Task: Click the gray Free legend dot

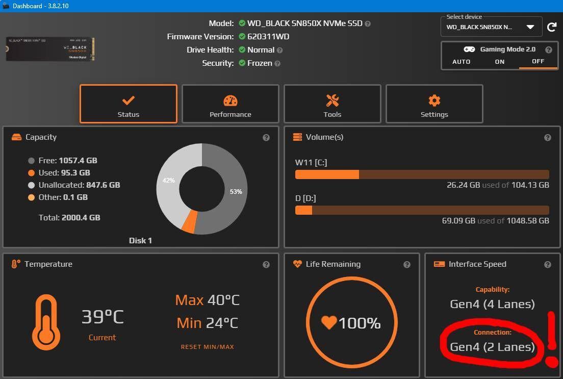Action: (31, 161)
